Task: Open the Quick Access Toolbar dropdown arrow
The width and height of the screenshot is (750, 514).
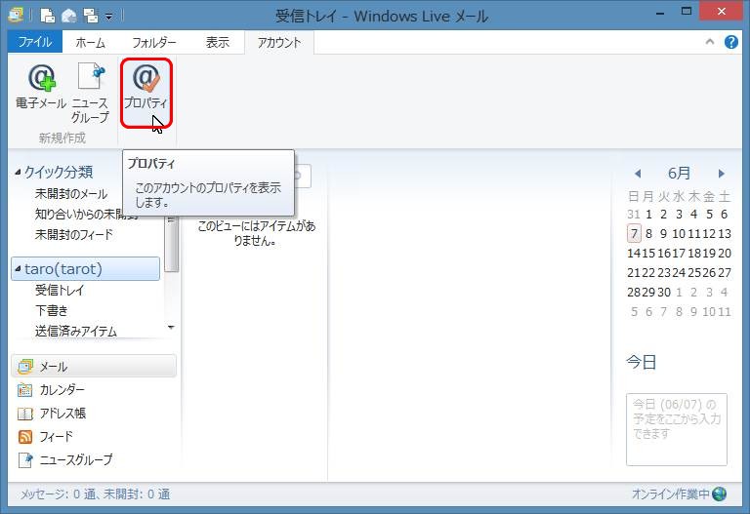Action: coord(108,17)
